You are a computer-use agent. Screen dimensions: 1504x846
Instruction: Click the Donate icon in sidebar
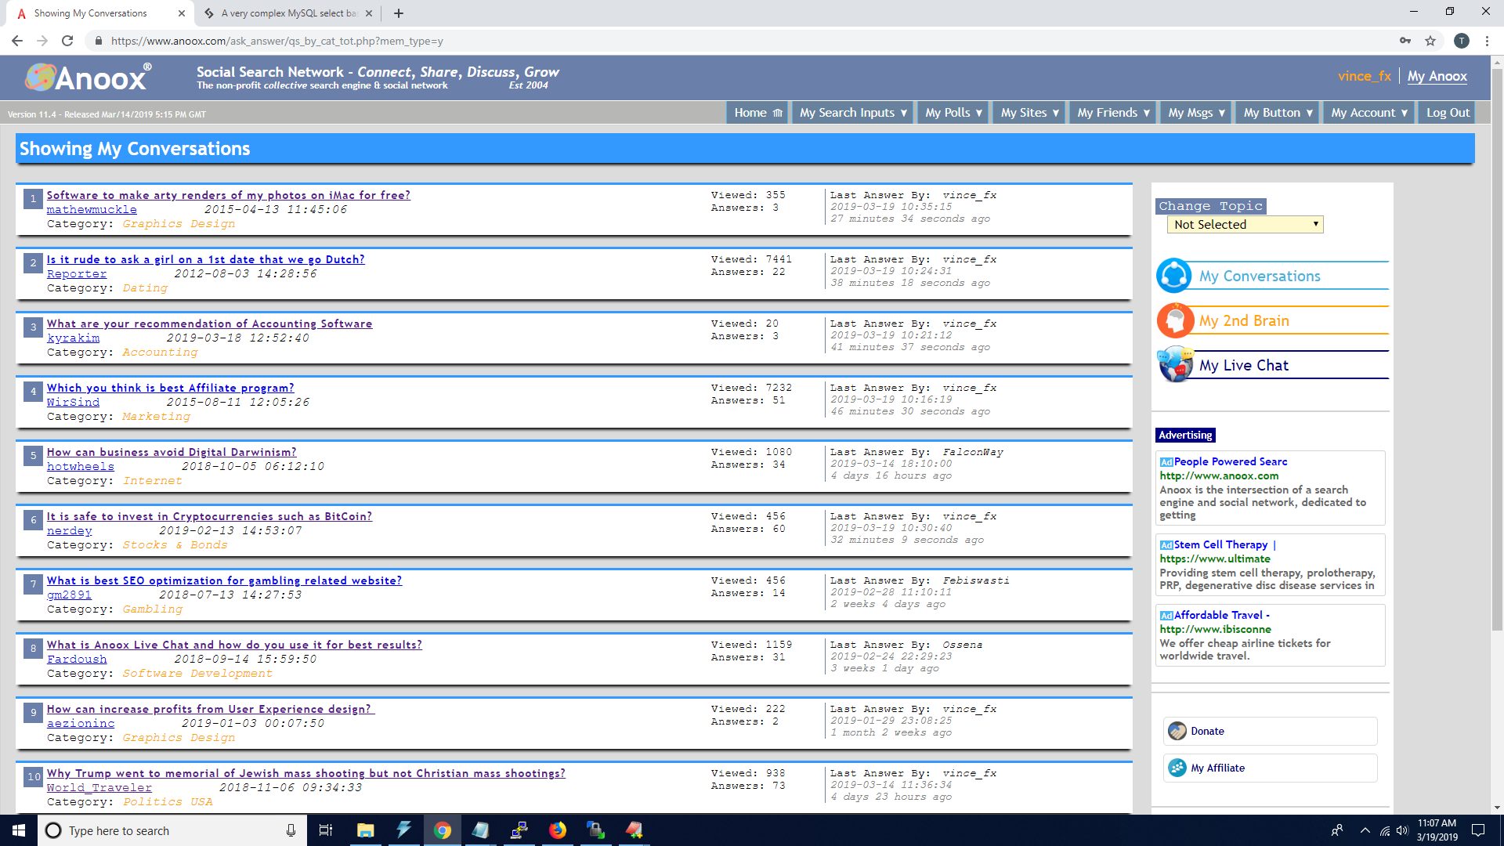click(1177, 731)
